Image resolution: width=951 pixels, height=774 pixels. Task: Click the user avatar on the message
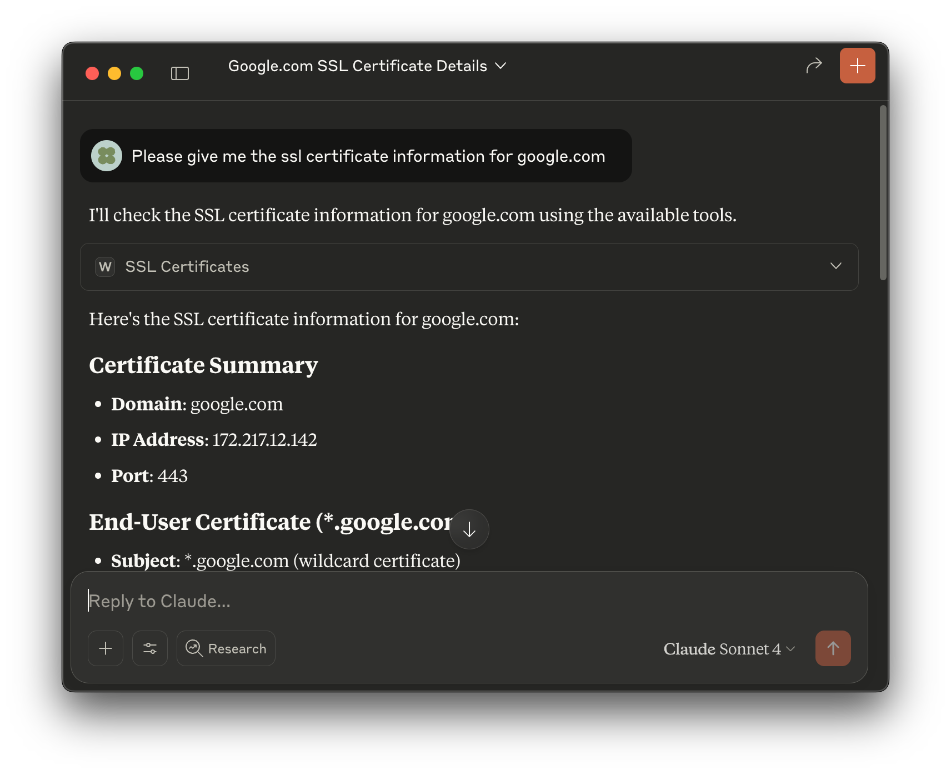tap(106, 156)
